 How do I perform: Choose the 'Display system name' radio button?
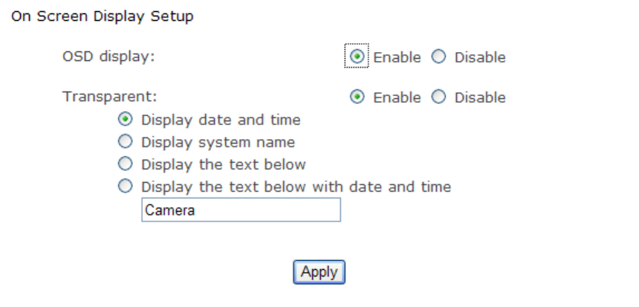[126, 141]
